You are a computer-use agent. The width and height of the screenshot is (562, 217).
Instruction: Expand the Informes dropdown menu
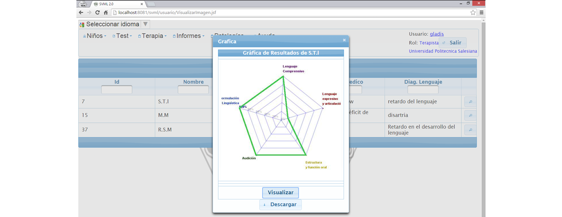pos(189,36)
